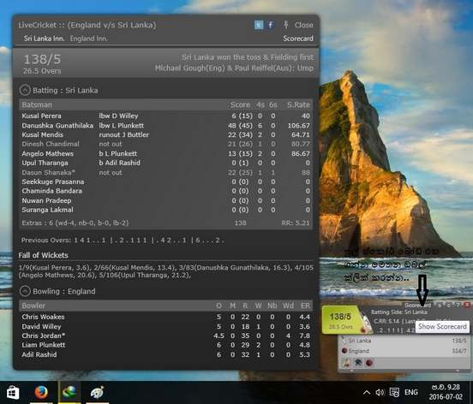Pin the scorecard window with pushpin icon
The width and height of the screenshot is (473, 404).
pyautogui.click(x=285, y=25)
